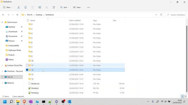Open Pictures in Quick access
This screenshot has width=188, height=105.
pyautogui.click(x=11, y=41)
